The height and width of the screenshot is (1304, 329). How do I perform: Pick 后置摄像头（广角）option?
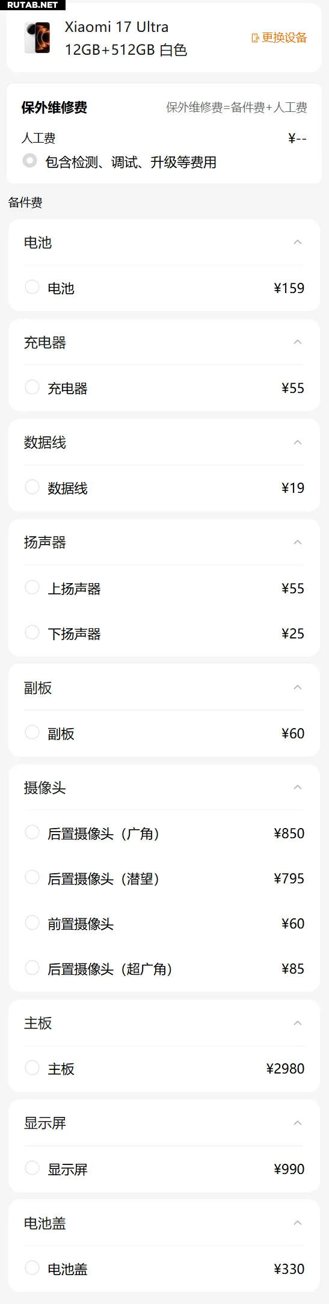[32, 832]
